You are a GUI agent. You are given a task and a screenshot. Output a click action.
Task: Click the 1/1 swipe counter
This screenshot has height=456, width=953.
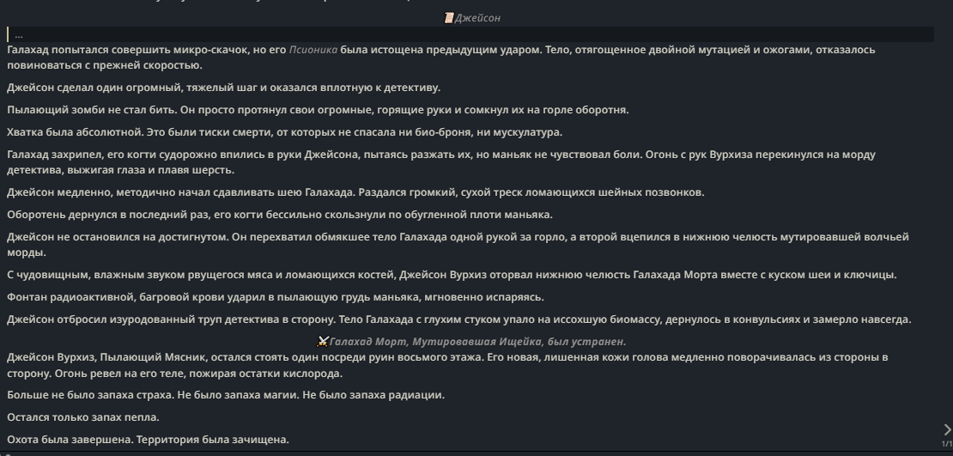click(947, 445)
